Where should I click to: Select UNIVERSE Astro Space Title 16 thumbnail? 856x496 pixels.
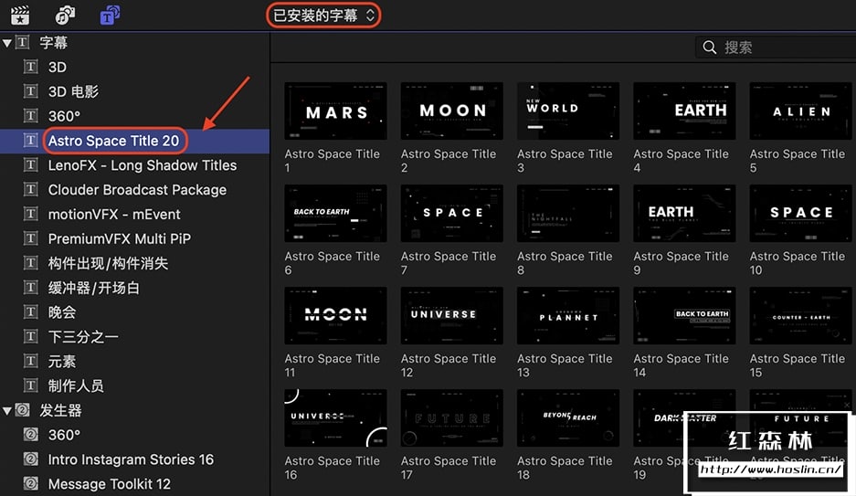tap(336, 418)
